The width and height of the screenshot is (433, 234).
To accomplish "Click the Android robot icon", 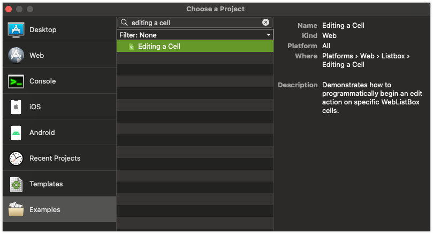I will click(16, 133).
